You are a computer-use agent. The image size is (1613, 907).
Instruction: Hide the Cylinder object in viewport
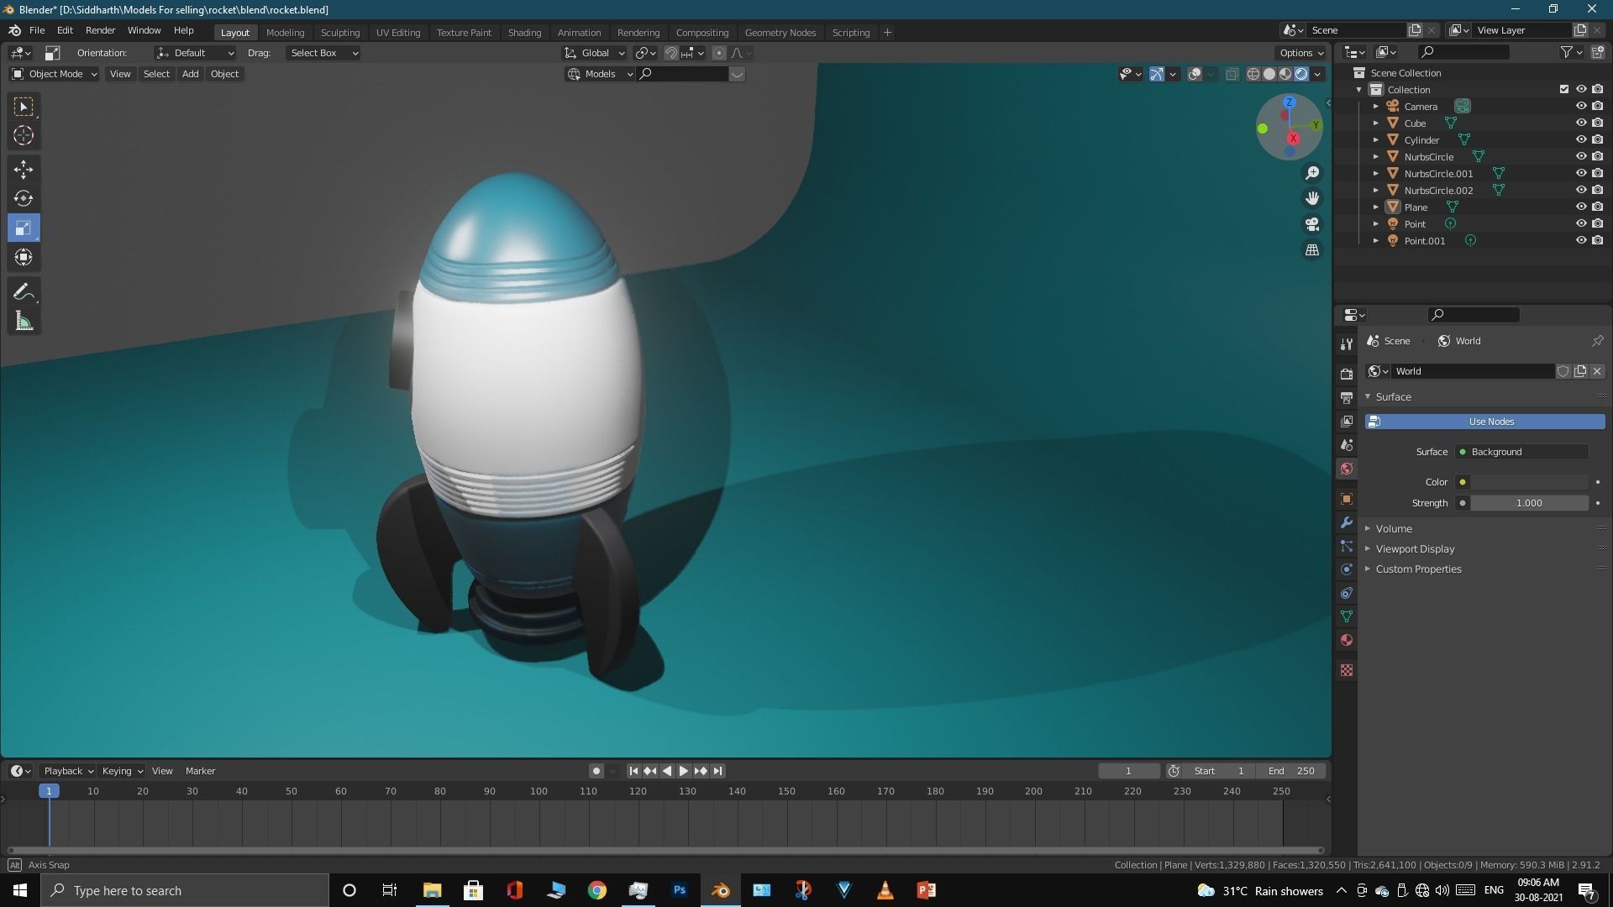coord(1580,139)
